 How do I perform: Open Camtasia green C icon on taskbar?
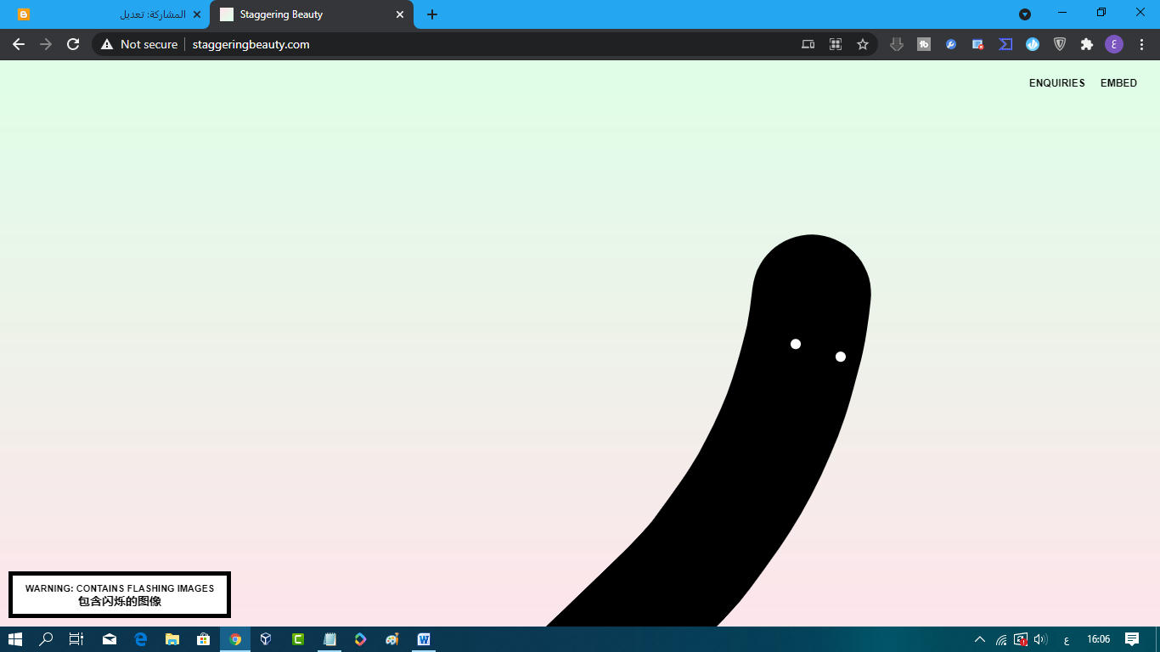298,639
